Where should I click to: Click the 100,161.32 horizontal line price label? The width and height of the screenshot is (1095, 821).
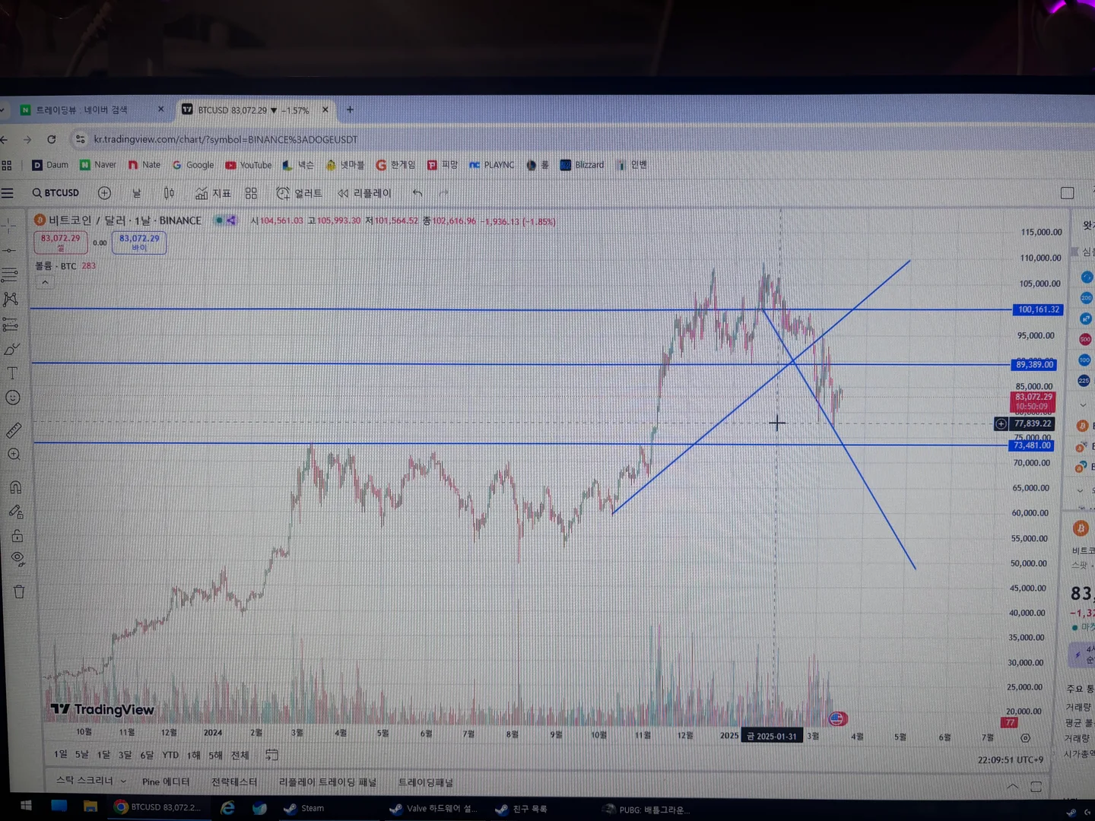pyautogui.click(x=1038, y=309)
